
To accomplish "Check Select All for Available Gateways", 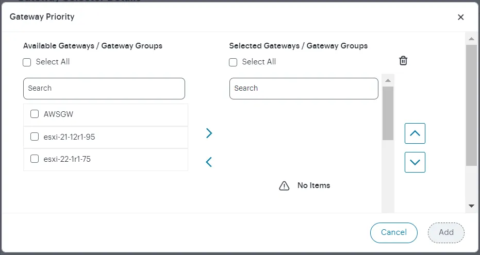I will pos(27,62).
